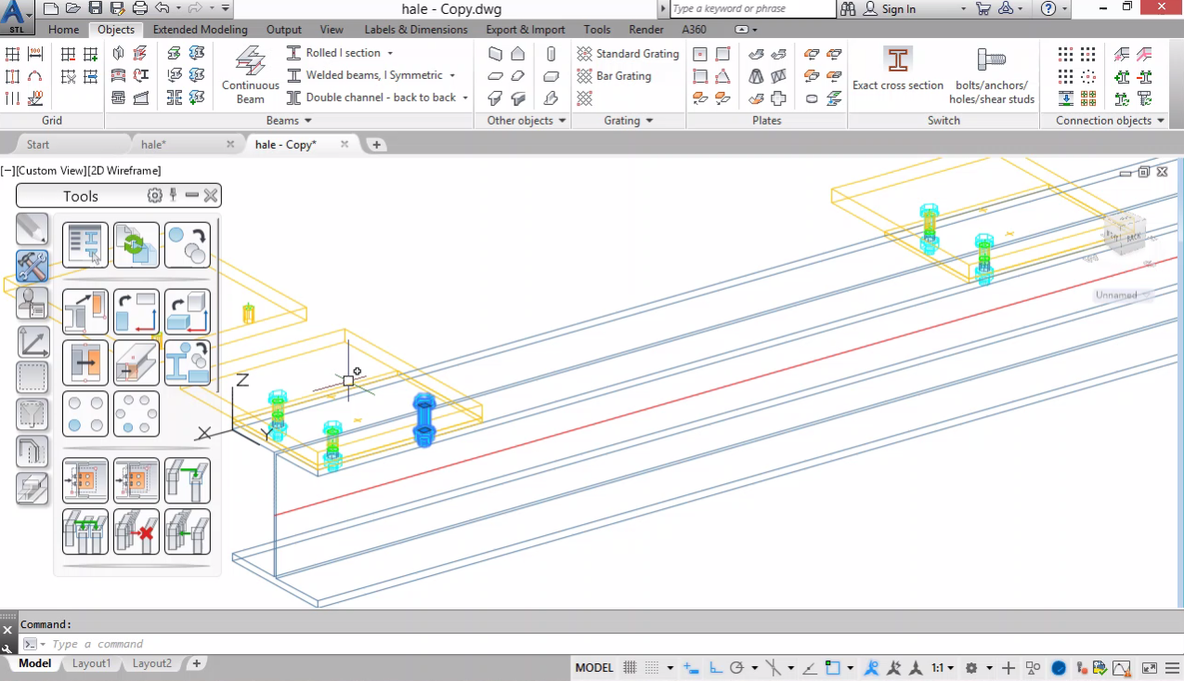Click the Standard Grating icon
This screenshot has height=681, width=1184.
[x=584, y=54]
